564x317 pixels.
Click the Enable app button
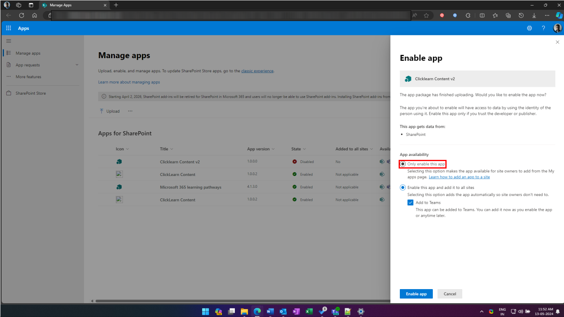point(416,294)
